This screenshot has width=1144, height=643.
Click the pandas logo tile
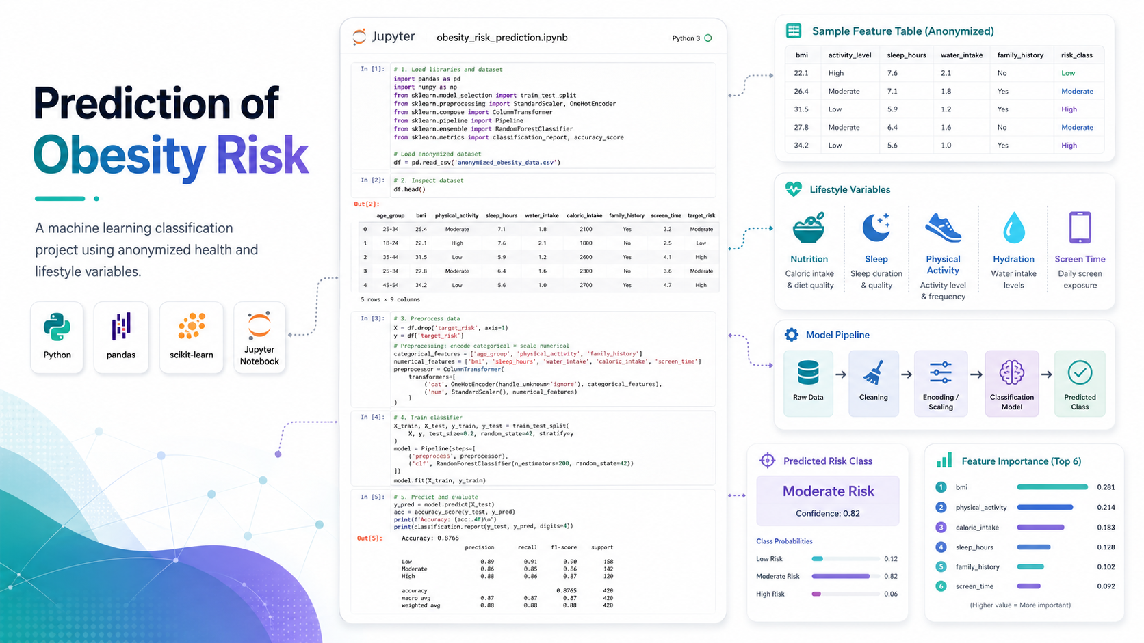click(x=121, y=338)
